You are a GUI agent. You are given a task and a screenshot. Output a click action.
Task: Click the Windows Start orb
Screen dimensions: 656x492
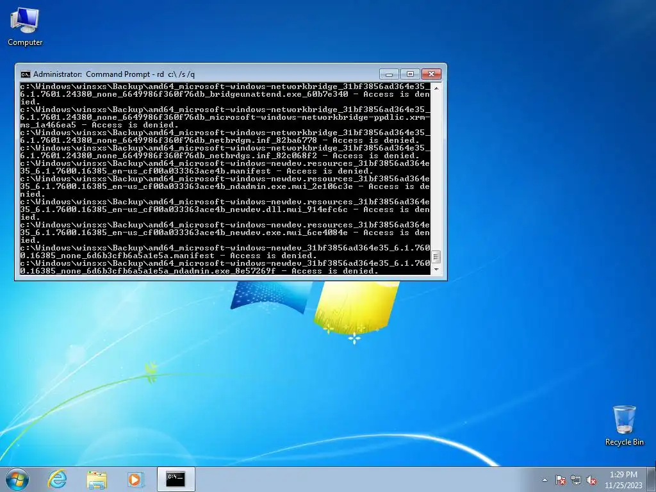pos(17,479)
